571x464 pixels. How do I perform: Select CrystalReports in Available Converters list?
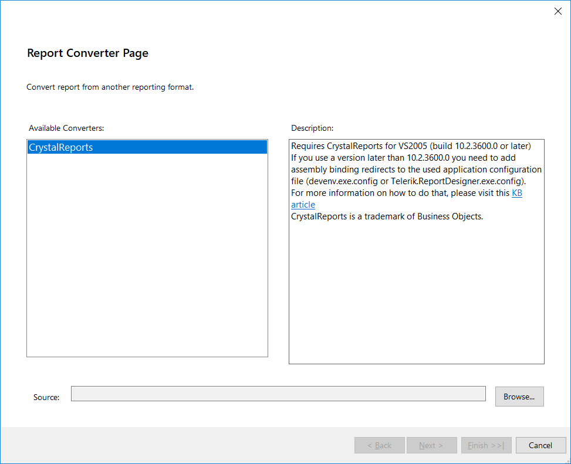pyautogui.click(x=61, y=148)
